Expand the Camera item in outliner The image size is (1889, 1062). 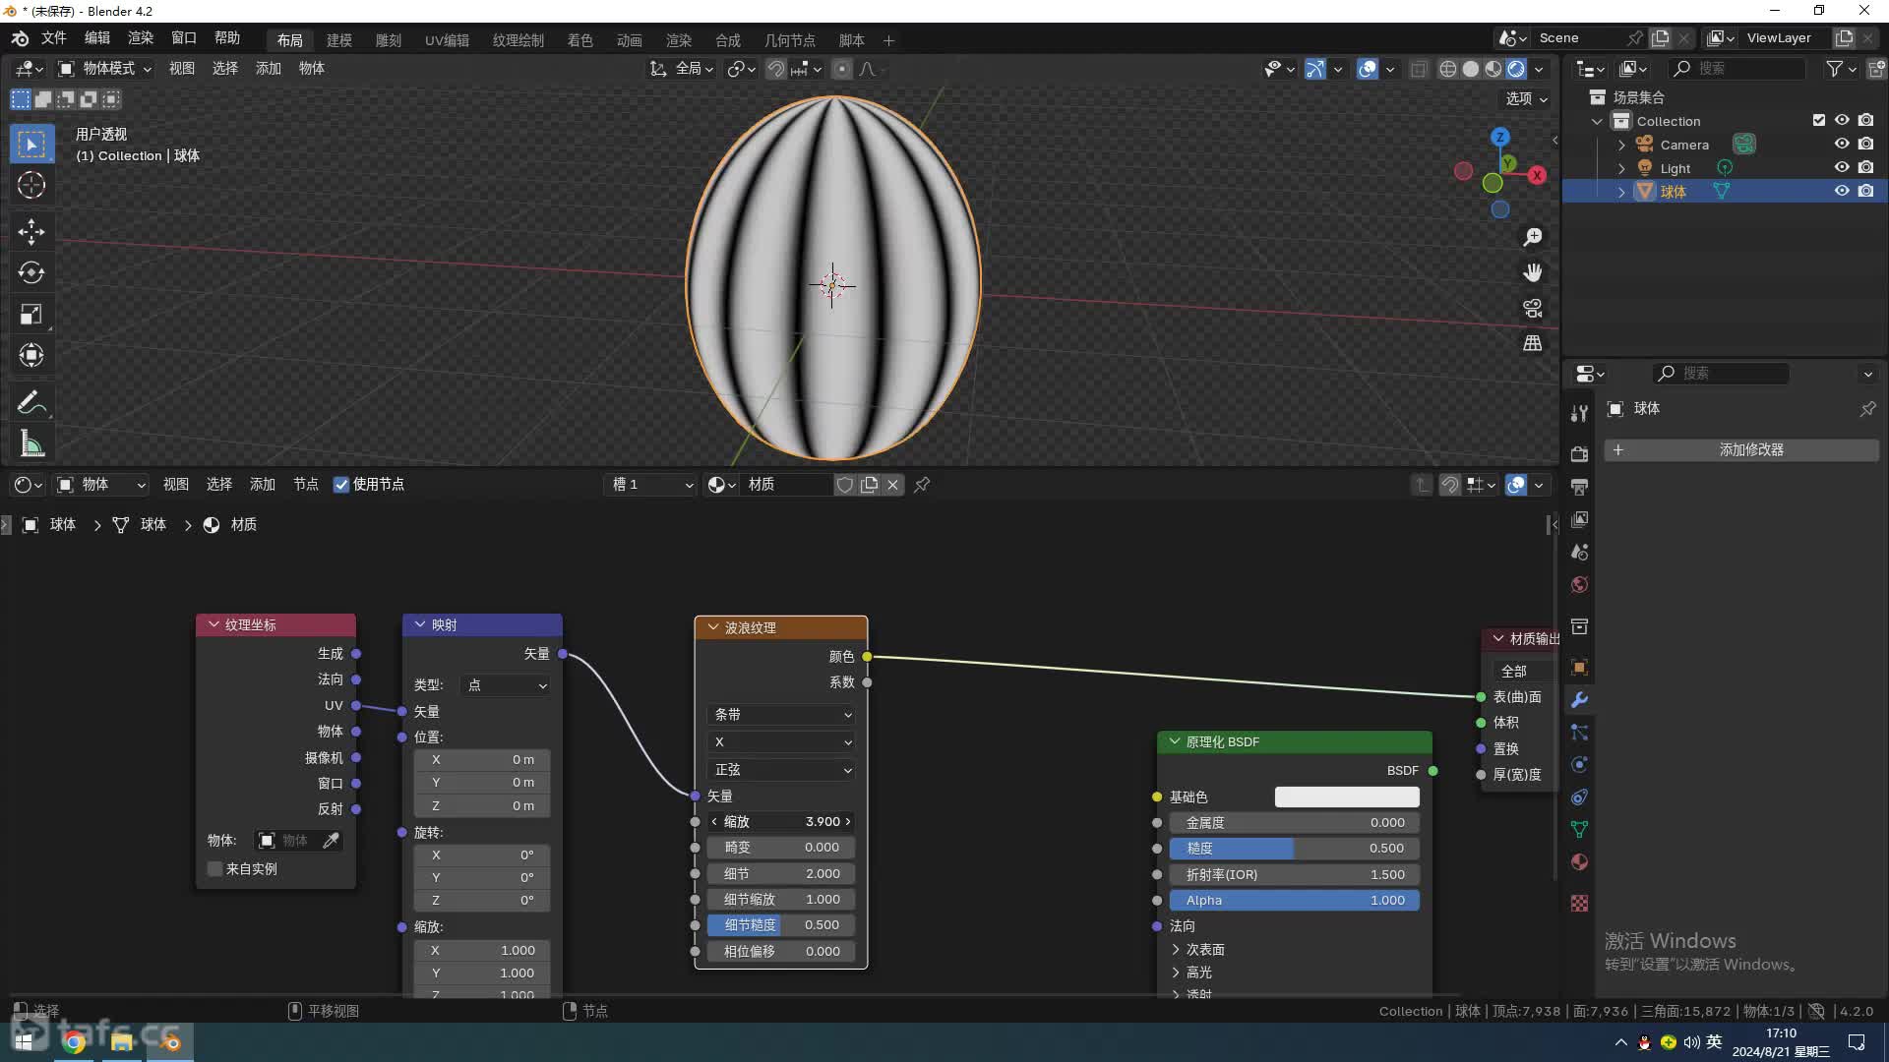(x=1621, y=145)
